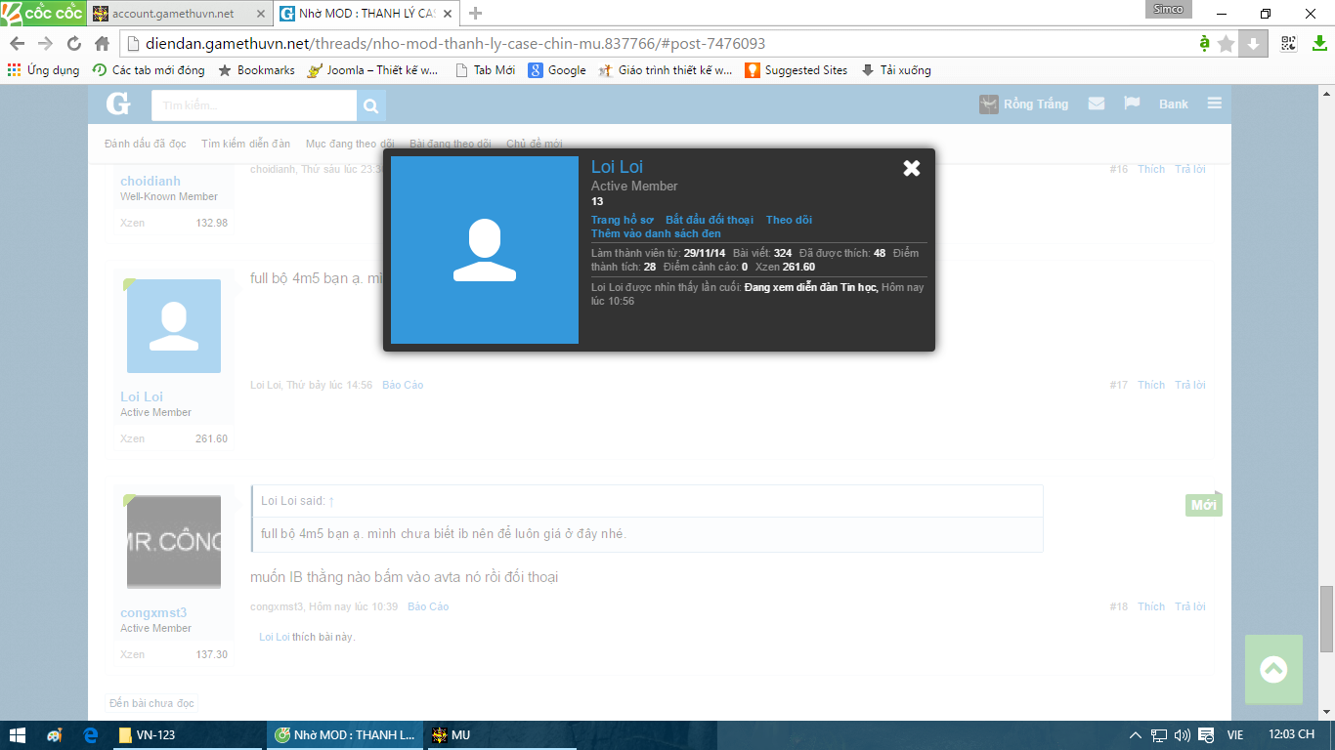
Task: Open Mục đang theo dõi
Action: point(350,144)
